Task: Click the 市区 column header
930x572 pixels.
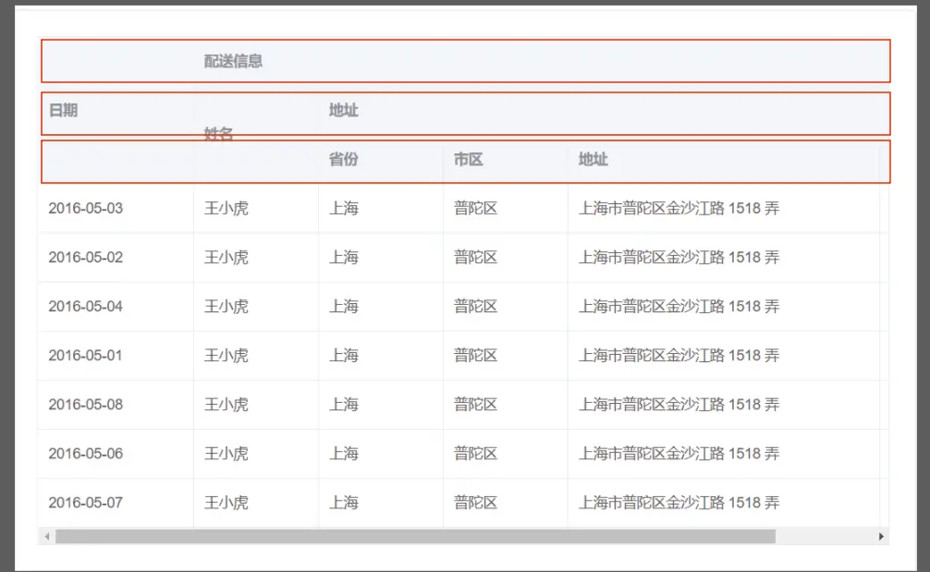Action: pyautogui.click(x=469, y=160)
